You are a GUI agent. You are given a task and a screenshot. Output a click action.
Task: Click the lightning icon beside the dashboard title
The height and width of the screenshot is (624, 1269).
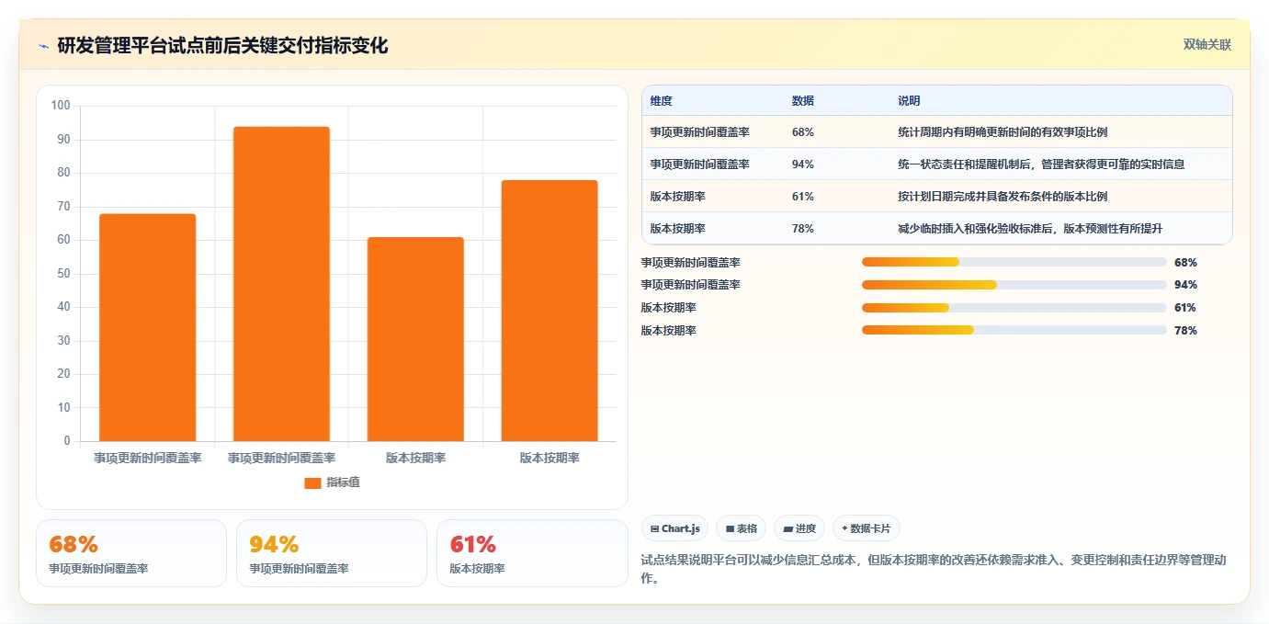click(44, 46)
